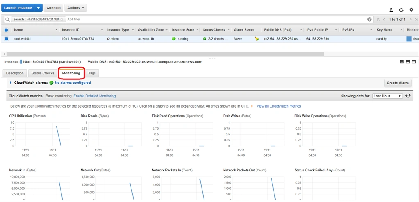Remove the search filter tag
419x202 pixels.
pyautogui.click(x=62, y=20)
